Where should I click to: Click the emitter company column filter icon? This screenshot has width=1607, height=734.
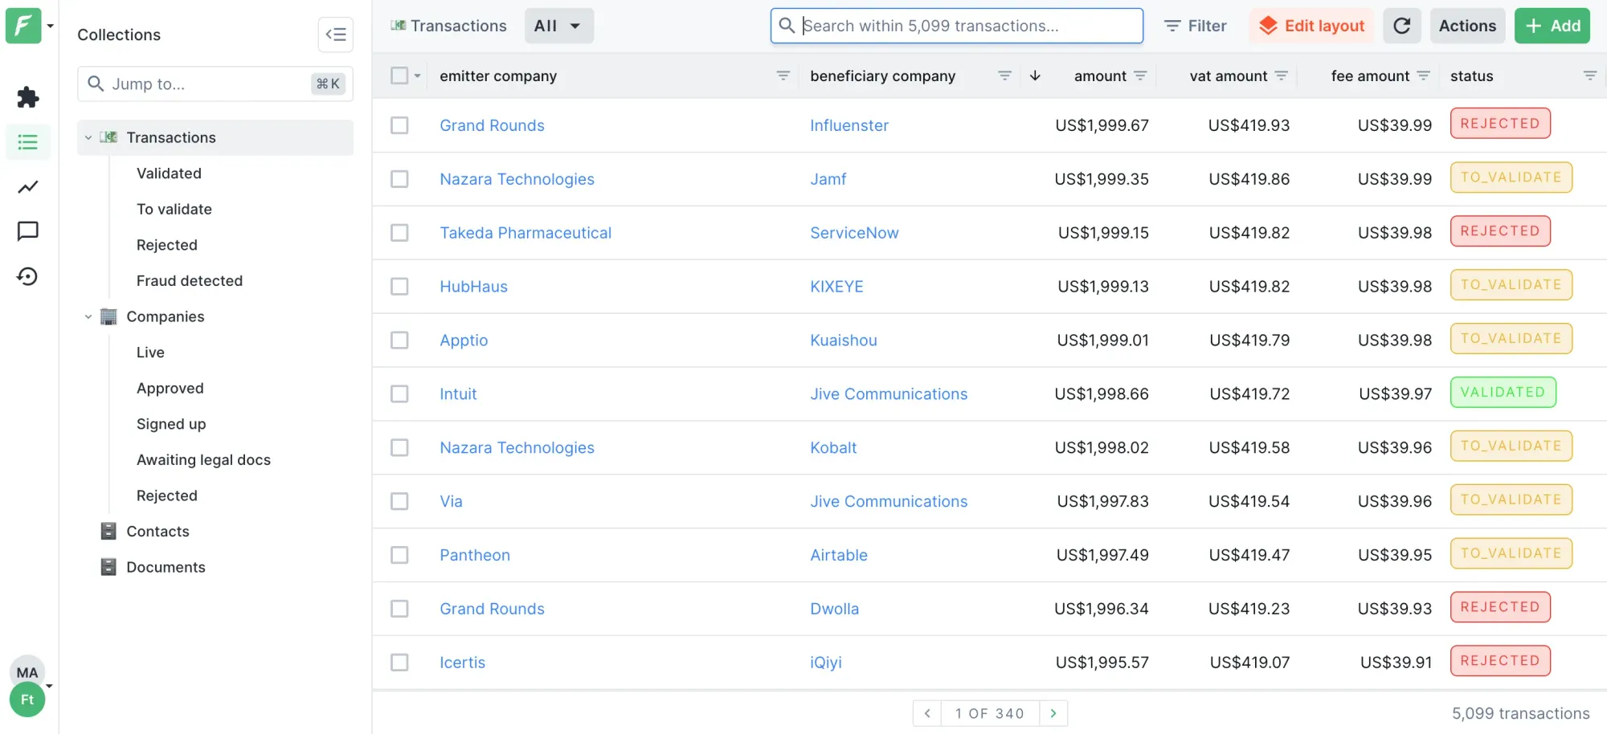coord(783,75)
